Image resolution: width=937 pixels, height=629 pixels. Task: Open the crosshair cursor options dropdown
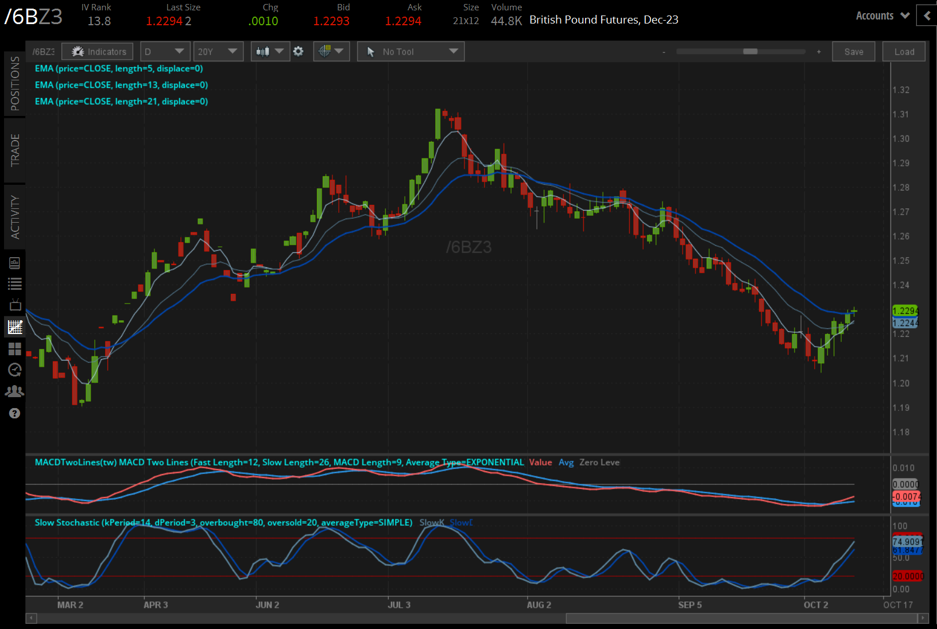point(331,52)
